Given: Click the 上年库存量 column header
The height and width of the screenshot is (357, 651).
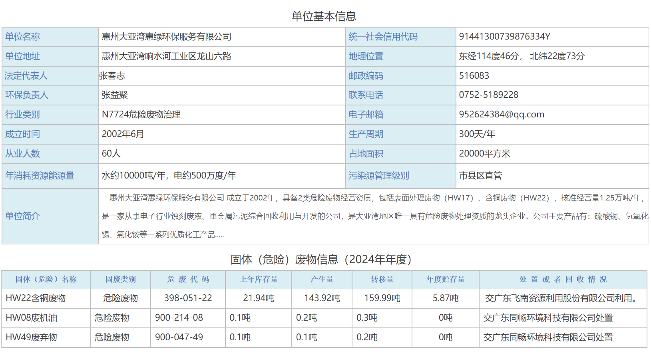Looking at the screenshot, I should coord(259,280).
